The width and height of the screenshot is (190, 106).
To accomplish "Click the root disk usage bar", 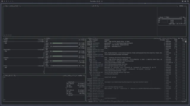I will click(x=65, y=43).
